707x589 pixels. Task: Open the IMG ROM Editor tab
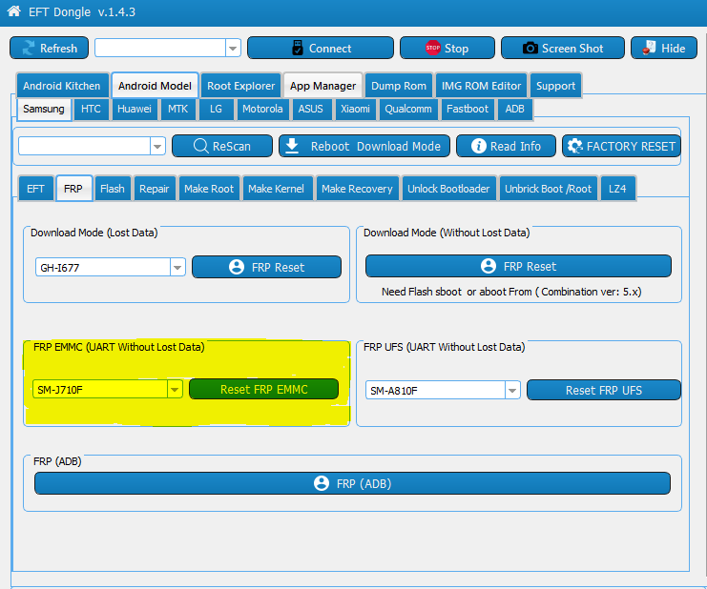tap(481, 86)
